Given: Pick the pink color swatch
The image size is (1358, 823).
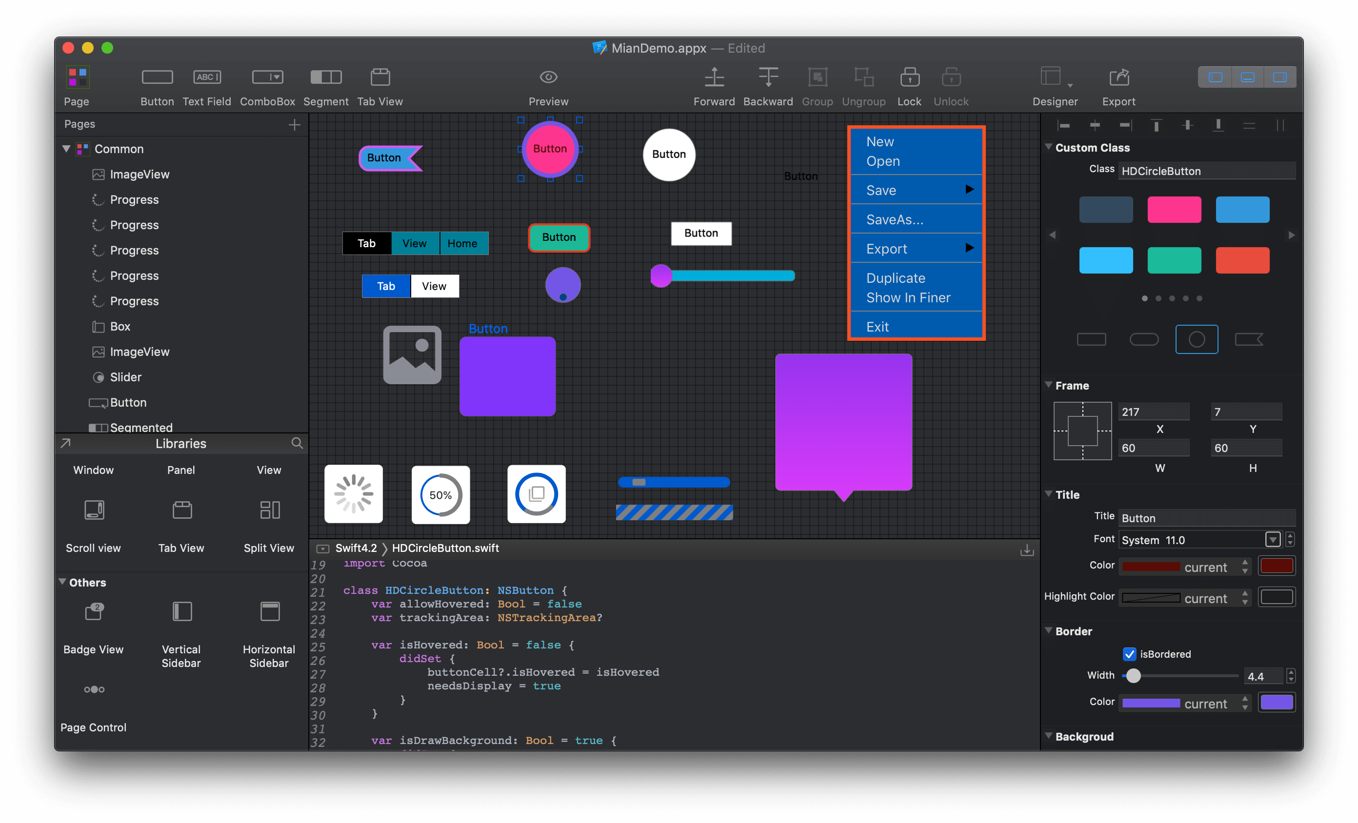Looking at the screenshot, I should pyautogui.click(x=1174, y=209).
